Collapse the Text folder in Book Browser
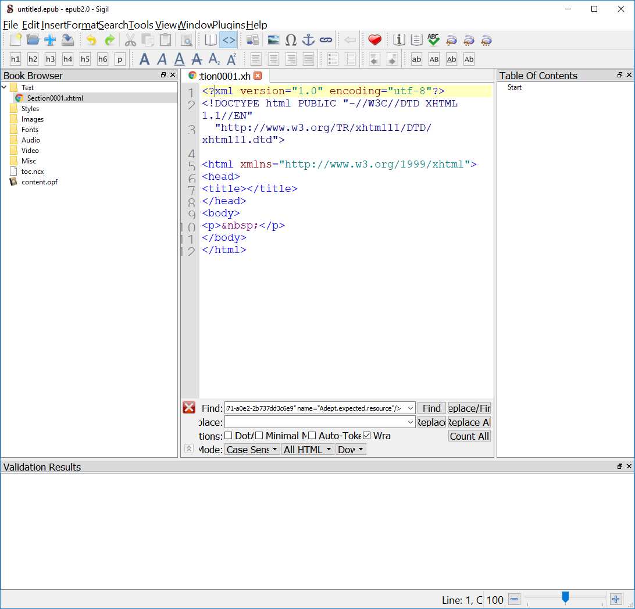Screen dimensions: 635x609 point(5,87)
